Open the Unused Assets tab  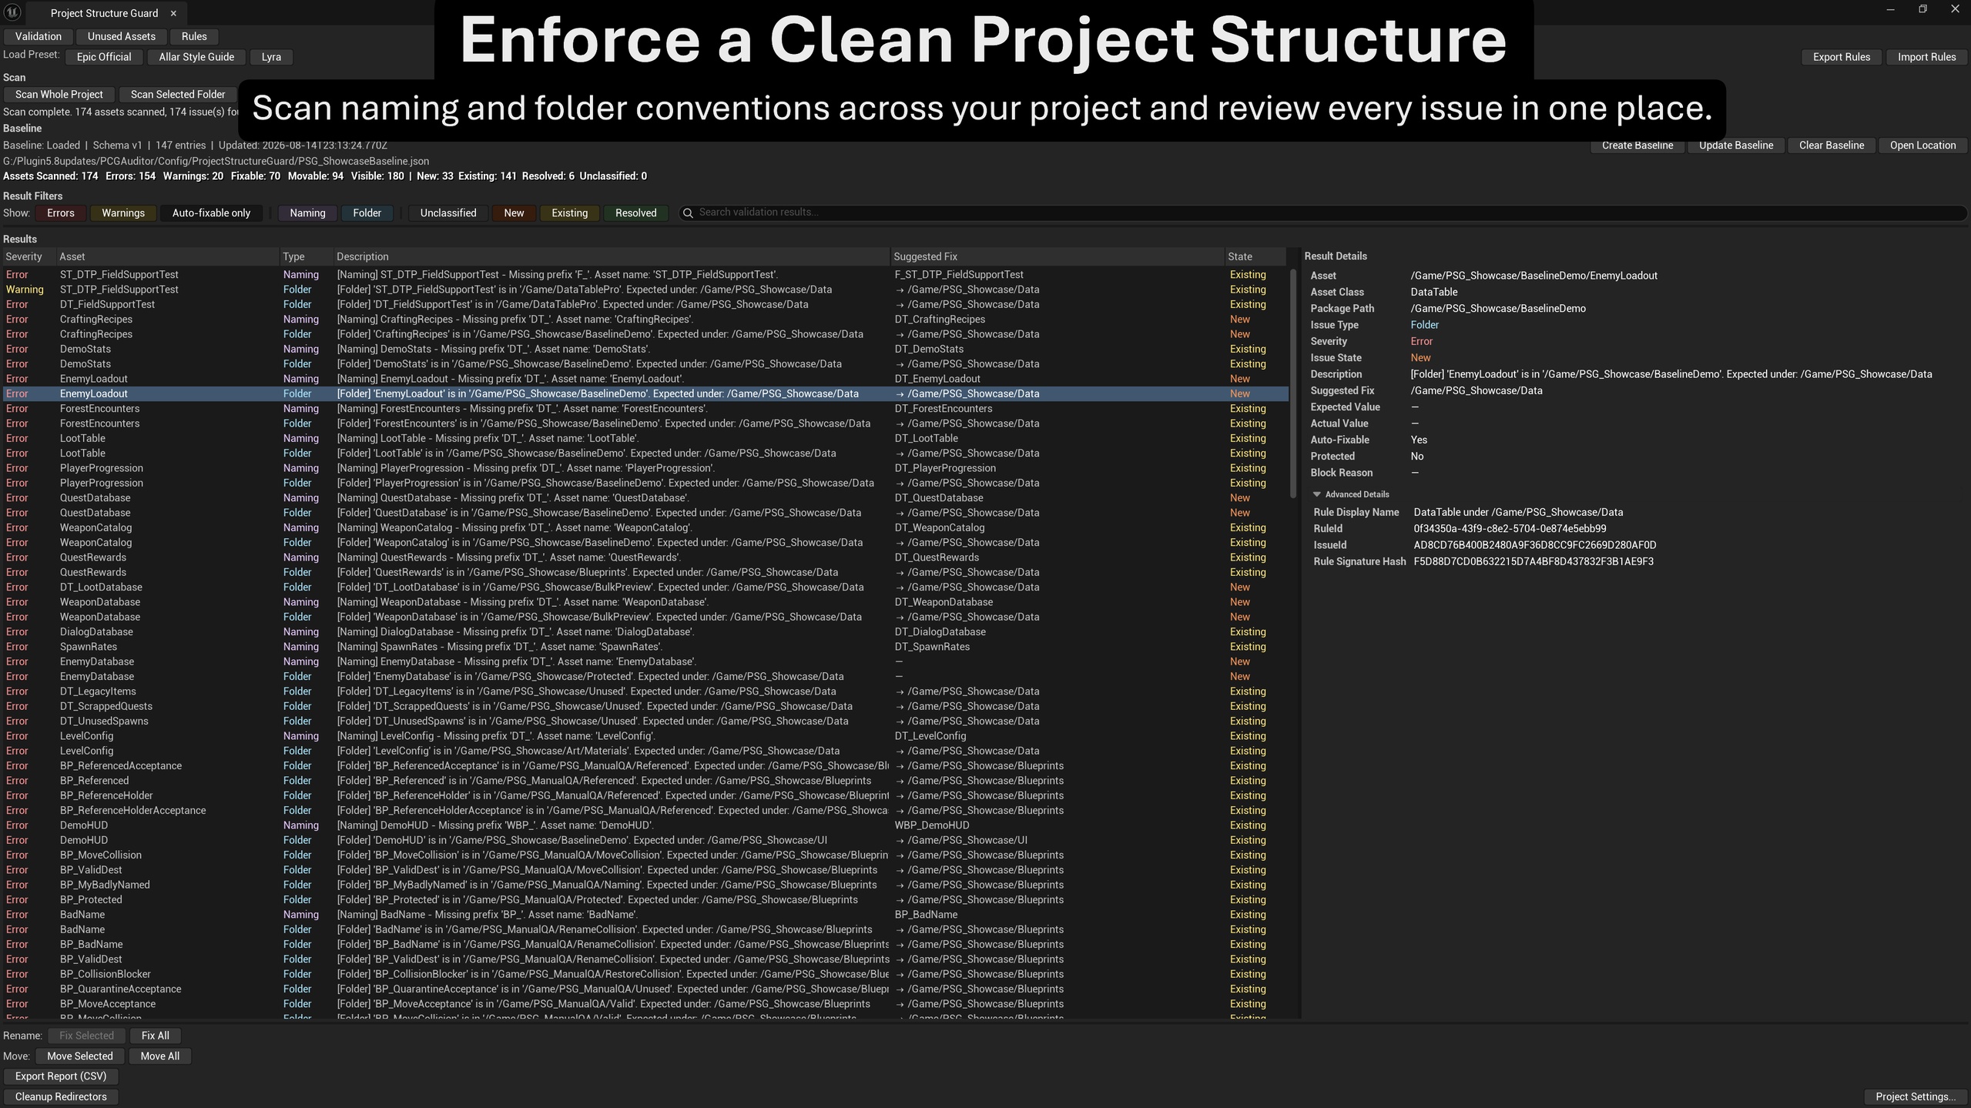pos(122,36)
